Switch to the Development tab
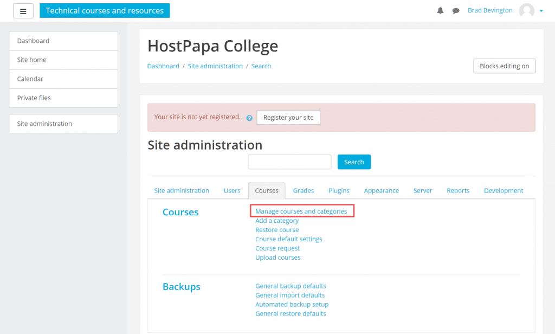Screen dimensions: 555x334 [504, 190]
